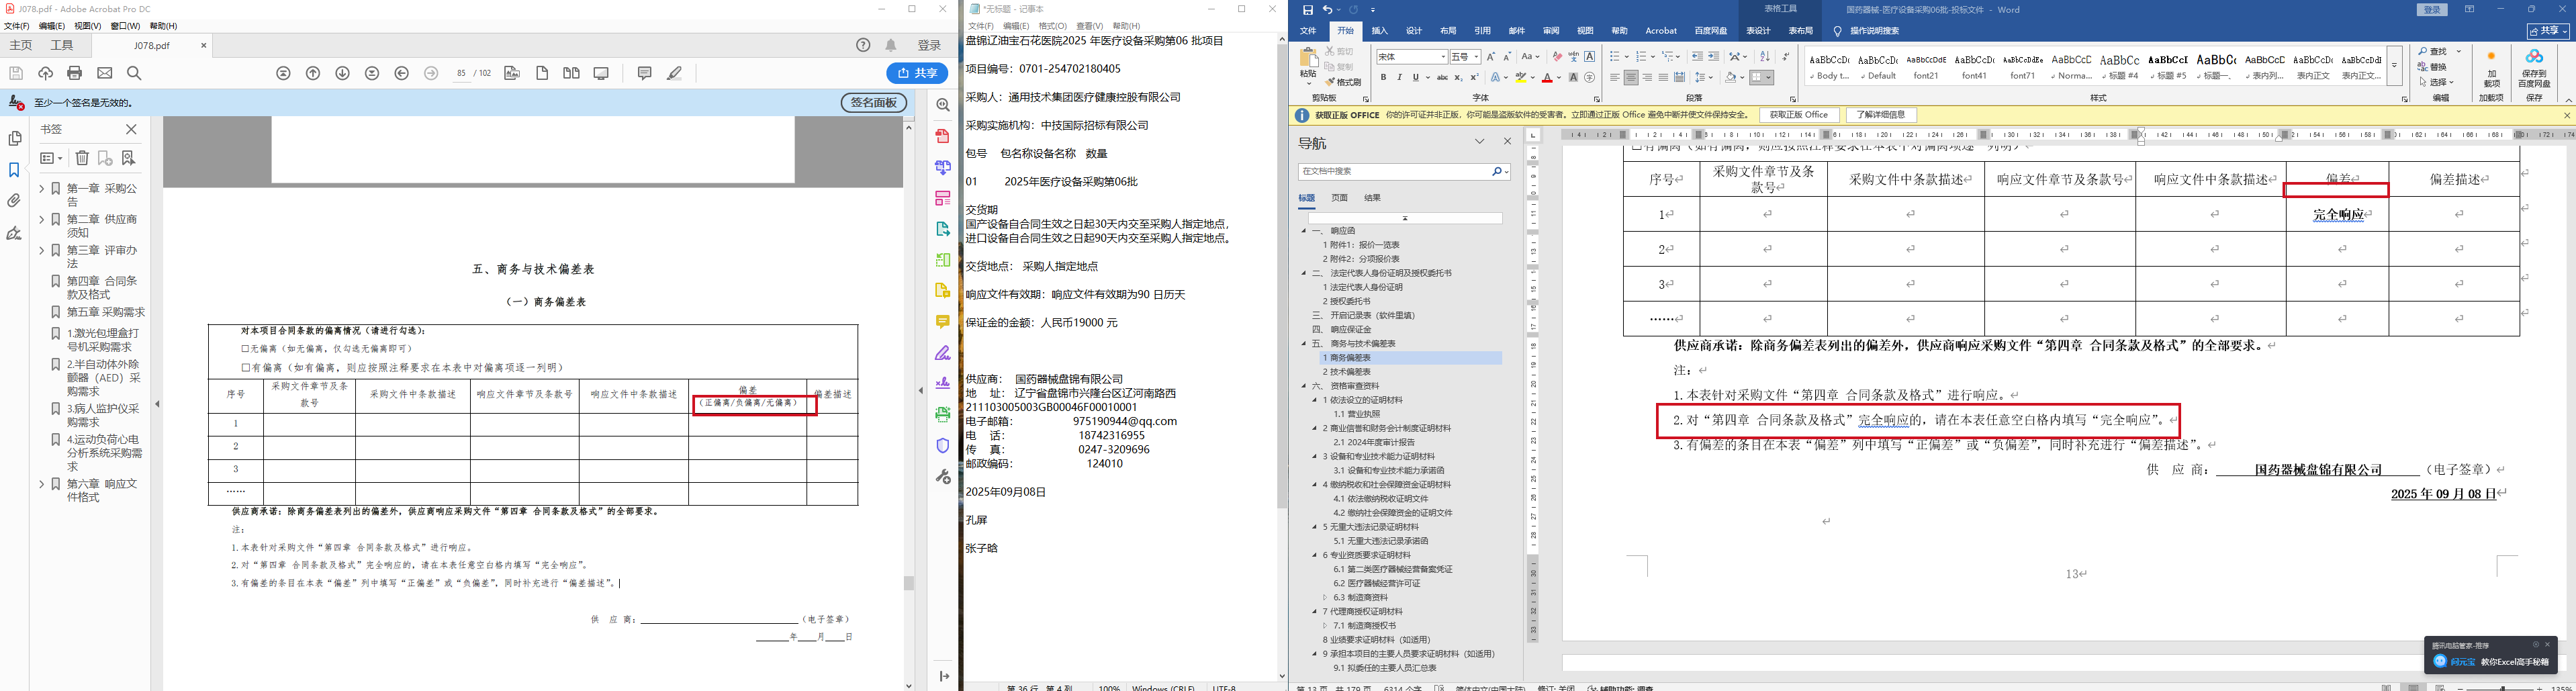2576x691 pixels.
Task: Click the Paste button in Word
Action: [x=1308, y=65]
